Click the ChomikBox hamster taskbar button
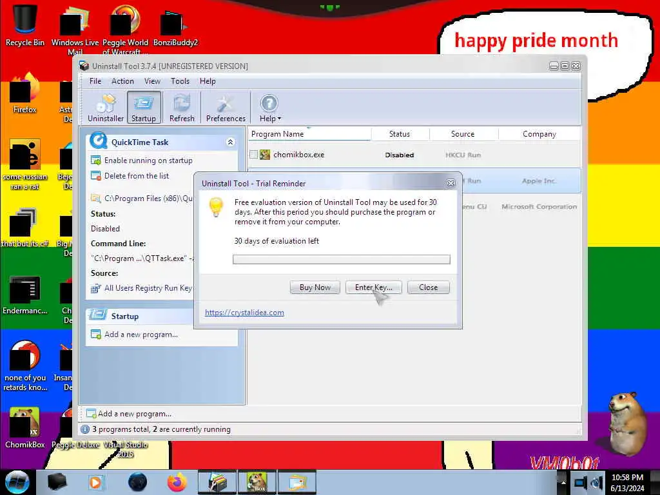 tap(257, 482)
